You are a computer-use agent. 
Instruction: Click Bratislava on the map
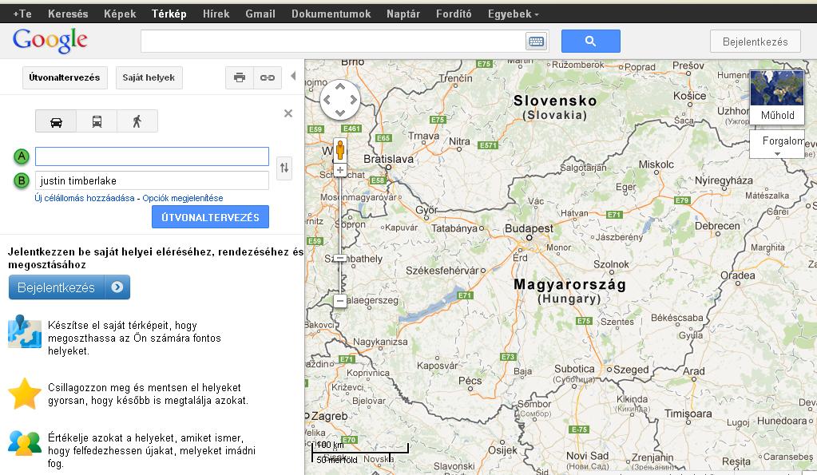388,160
